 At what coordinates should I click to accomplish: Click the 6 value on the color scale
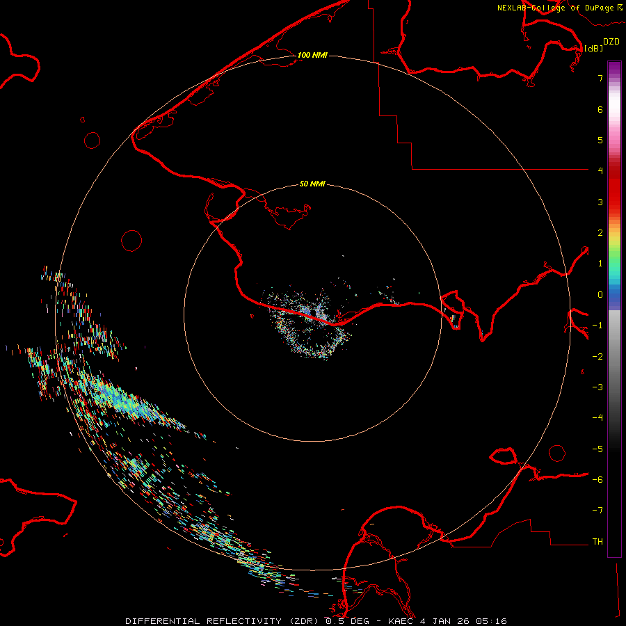pyautogui.click(x=600, y=109)
